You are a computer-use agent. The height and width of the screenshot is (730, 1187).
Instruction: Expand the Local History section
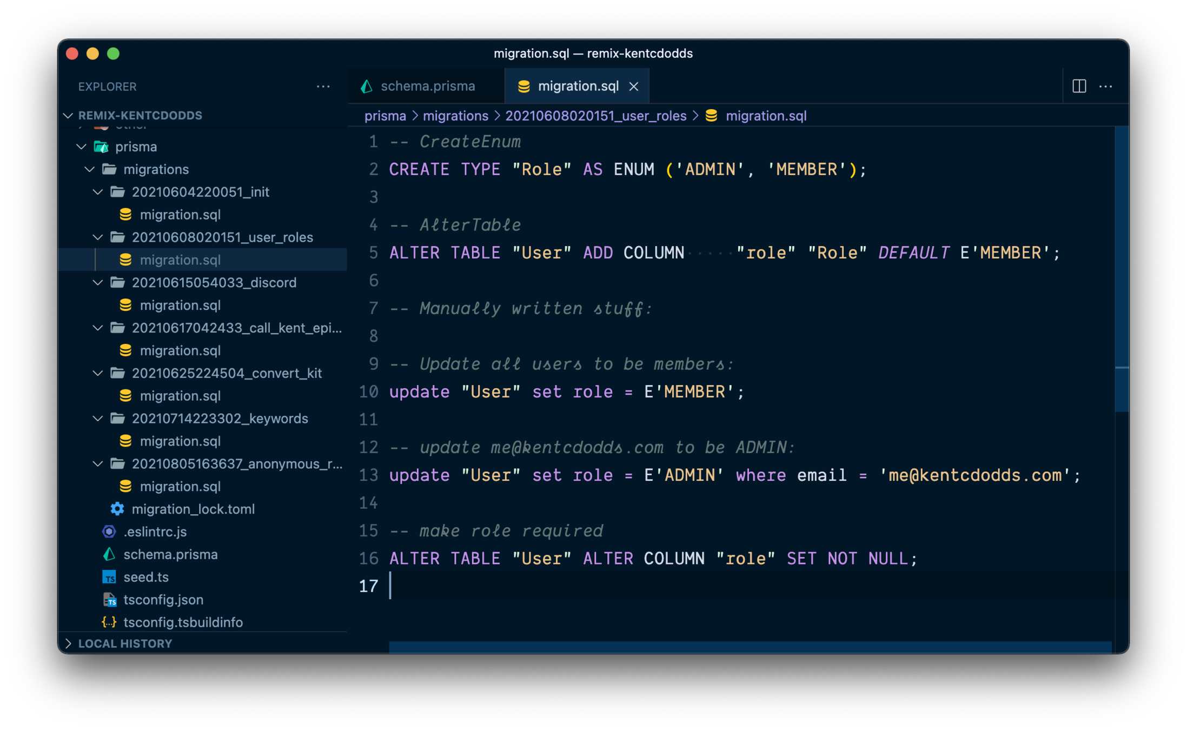(69, 643)
